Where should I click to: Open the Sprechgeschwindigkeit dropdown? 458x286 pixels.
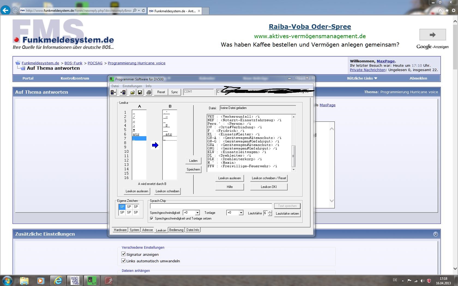pos(197,213)
